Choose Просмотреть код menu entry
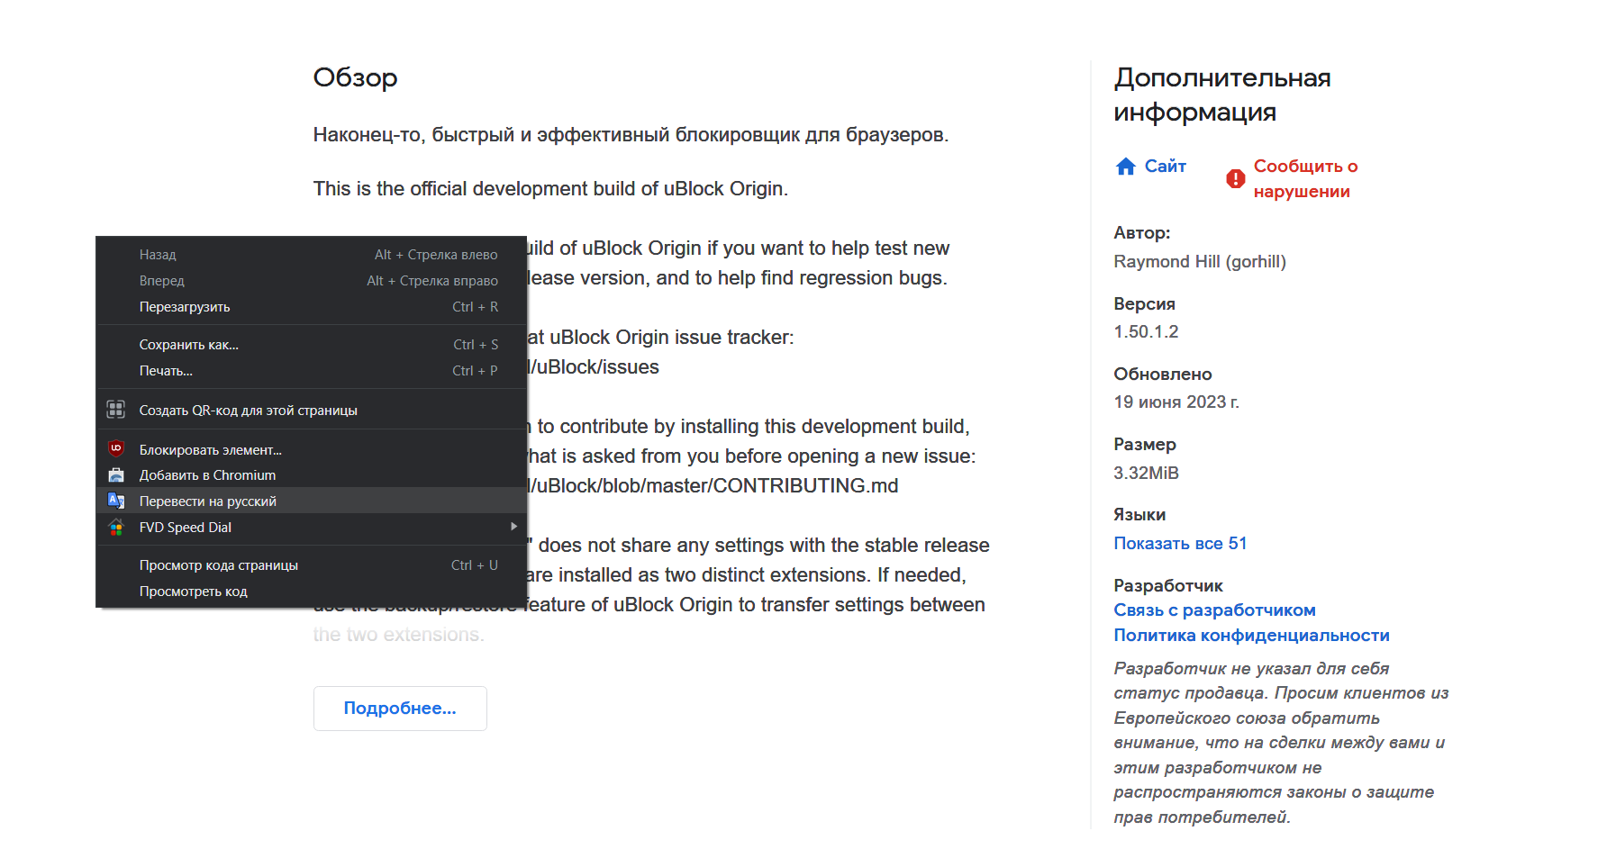 point(312,592)
